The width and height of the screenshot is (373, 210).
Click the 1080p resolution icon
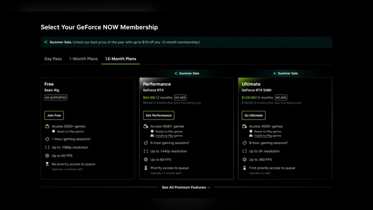tap(47, 147)
